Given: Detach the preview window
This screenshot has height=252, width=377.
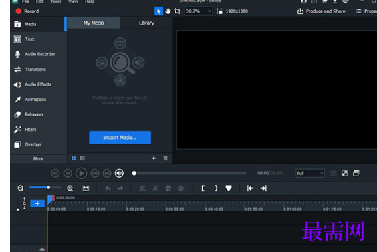Looking at the screenshot, I should 356,173.
